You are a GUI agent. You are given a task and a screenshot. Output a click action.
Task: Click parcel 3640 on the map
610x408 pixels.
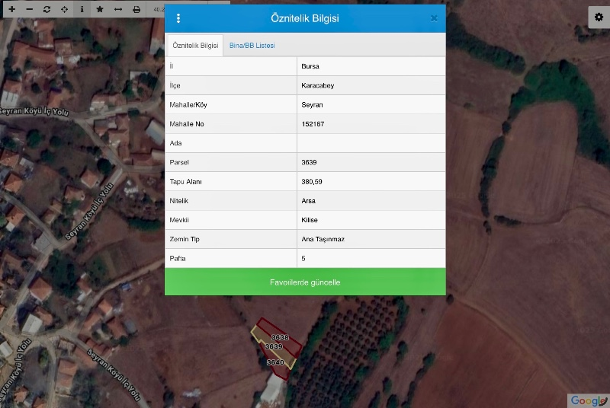tap(275, 363)
